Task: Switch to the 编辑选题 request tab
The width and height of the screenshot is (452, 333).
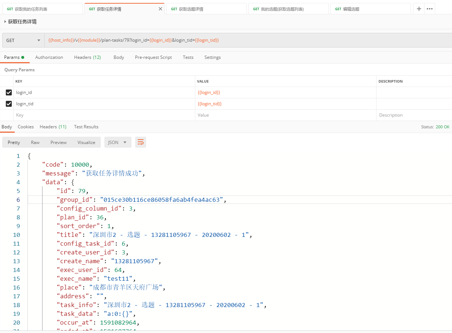Action: (x=370, y=9)
